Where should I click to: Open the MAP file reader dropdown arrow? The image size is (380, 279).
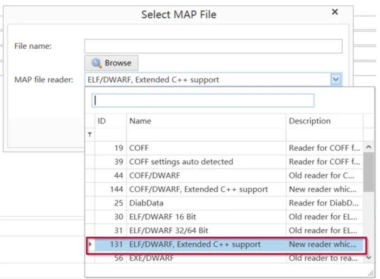pos(336,79)
